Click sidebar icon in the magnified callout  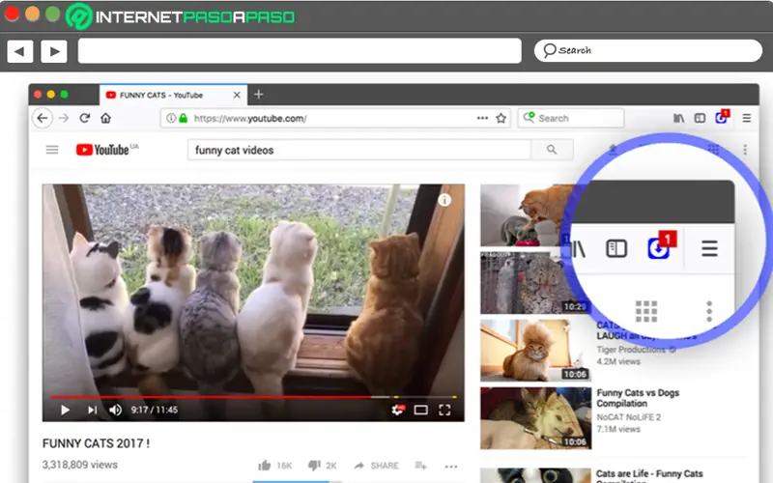(616, 249)
